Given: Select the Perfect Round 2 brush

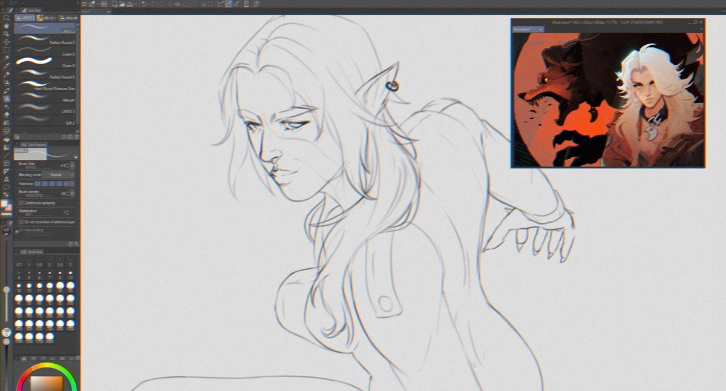Looking at the screenshot, I should click(x=45, y=40).
